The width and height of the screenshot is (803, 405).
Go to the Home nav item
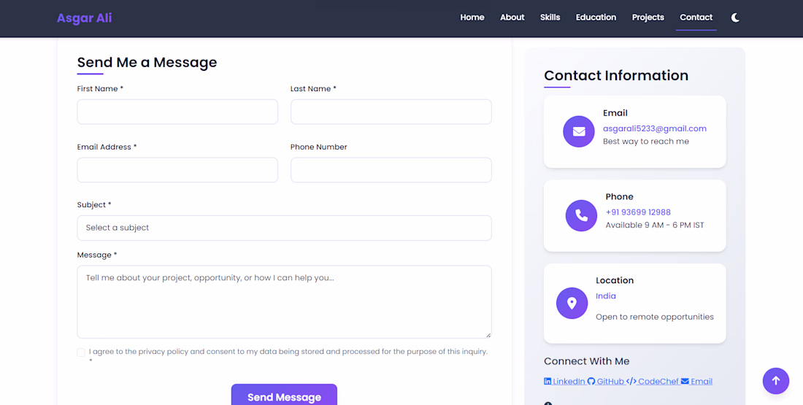click(x=472, y=18)
